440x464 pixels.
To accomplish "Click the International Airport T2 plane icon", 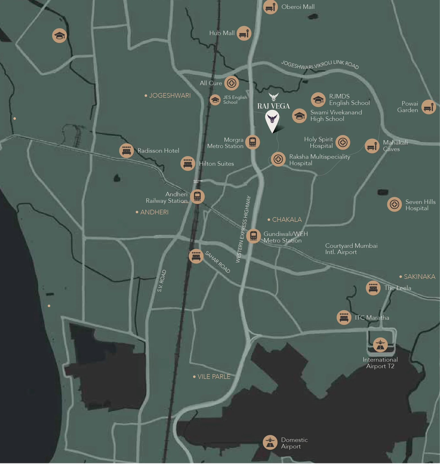I will tap(380, 345).
